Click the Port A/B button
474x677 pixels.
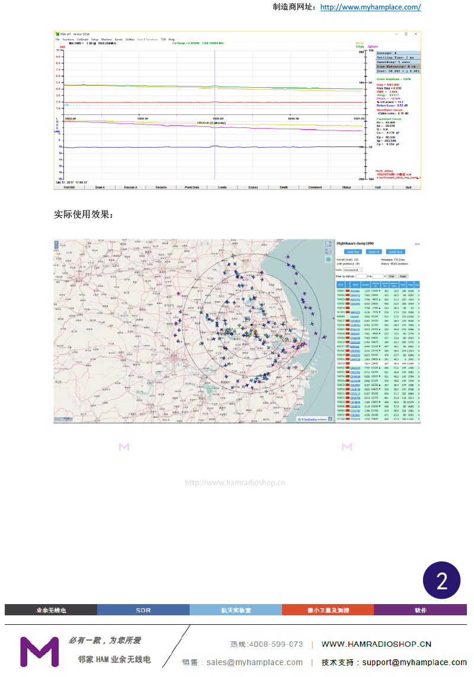tap(69, 187)
